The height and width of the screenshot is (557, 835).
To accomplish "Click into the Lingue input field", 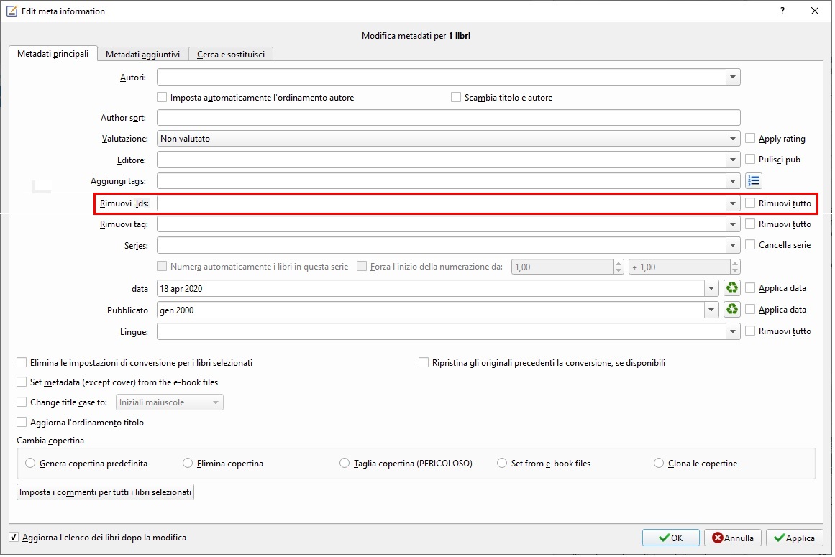I will [x=442, y=331].
